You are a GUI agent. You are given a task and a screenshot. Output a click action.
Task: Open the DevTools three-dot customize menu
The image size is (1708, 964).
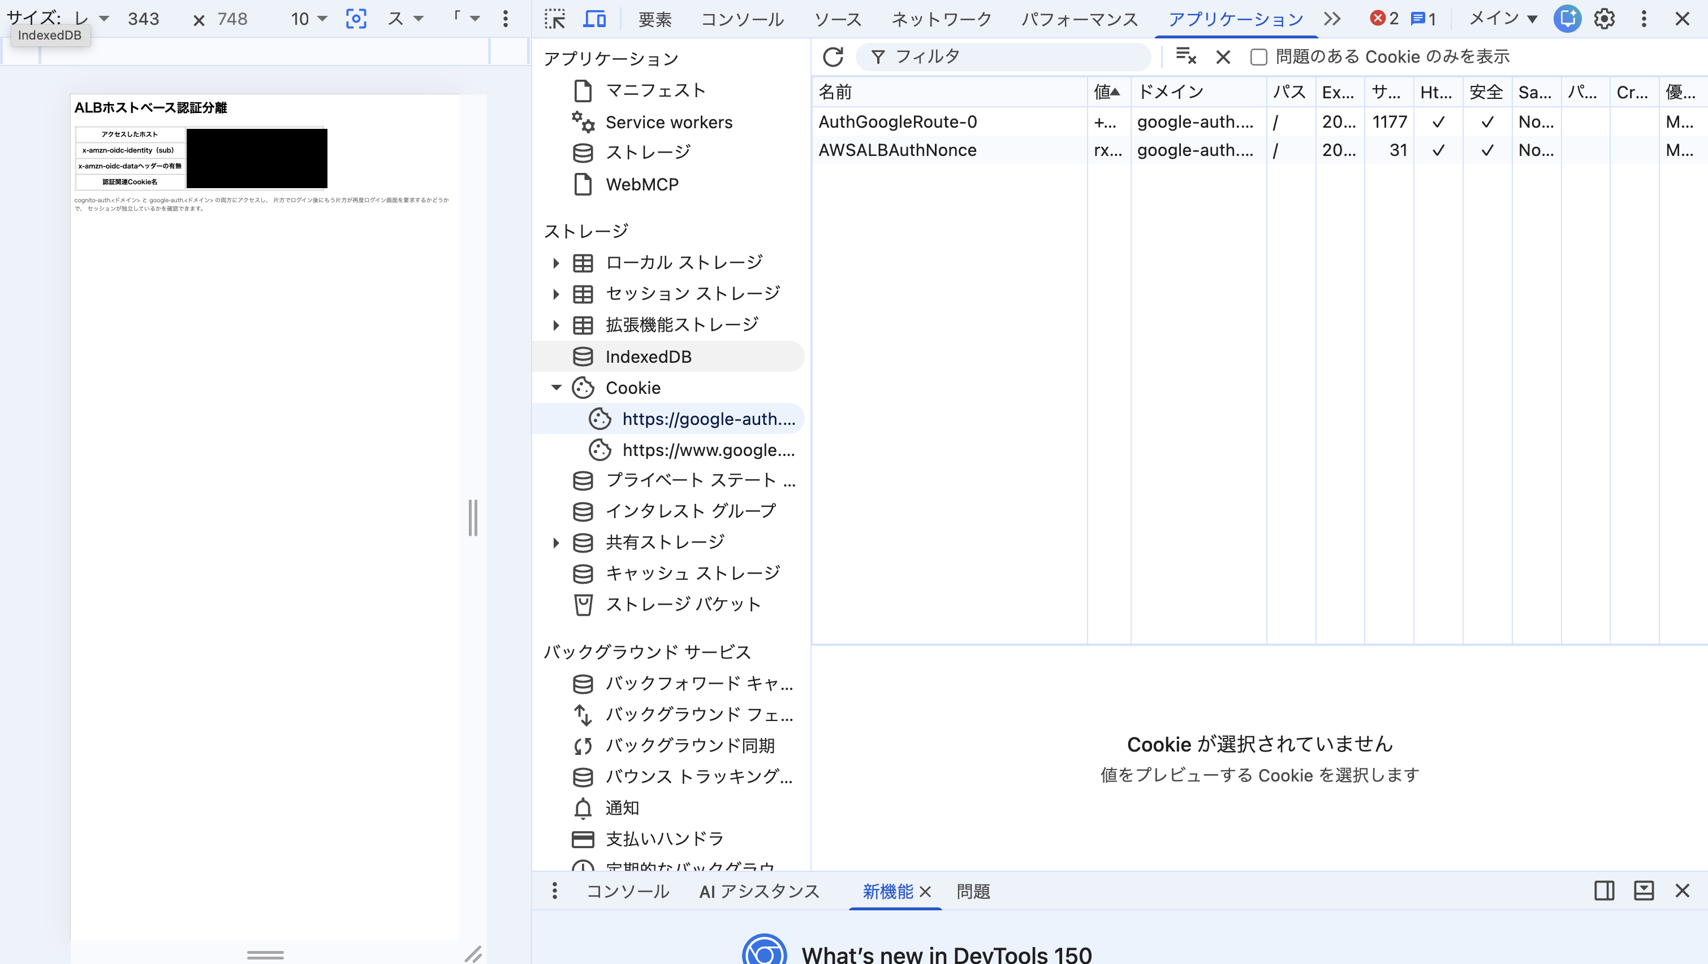pos(1644,19)
